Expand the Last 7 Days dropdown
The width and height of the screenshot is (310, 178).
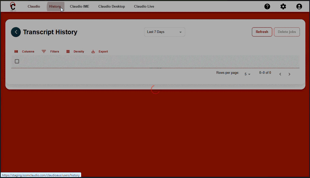point(164,32)
